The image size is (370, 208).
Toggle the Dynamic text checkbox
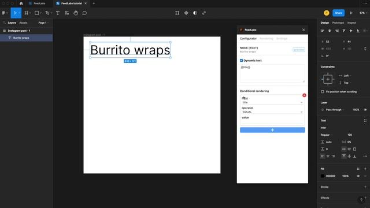[241, 60]
